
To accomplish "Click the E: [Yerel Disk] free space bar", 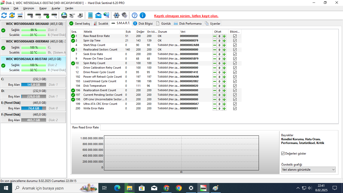I will [34, 108].
